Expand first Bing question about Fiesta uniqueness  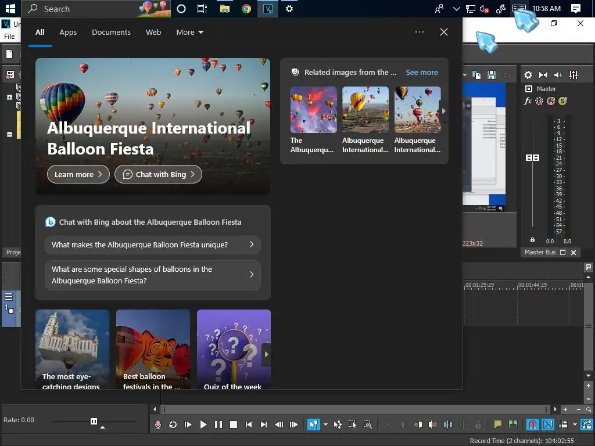(x=152, y=245)
